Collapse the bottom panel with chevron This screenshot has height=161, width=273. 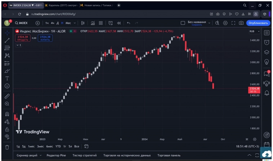click(x=249, y=155)
